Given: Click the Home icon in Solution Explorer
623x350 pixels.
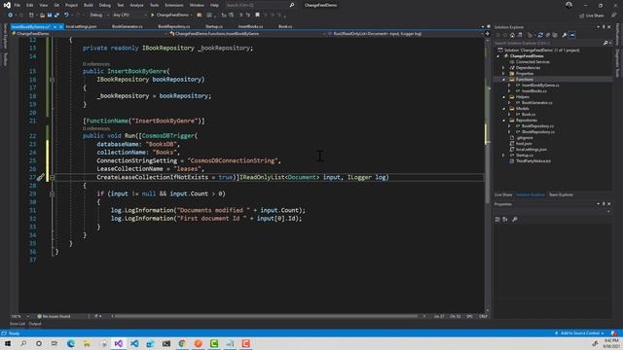Looking at the screenshot, I should (x=512, y=35).
